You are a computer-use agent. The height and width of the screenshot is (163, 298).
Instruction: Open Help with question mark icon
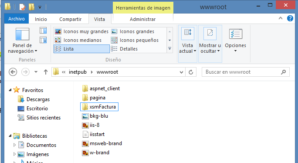pos(290,18)
